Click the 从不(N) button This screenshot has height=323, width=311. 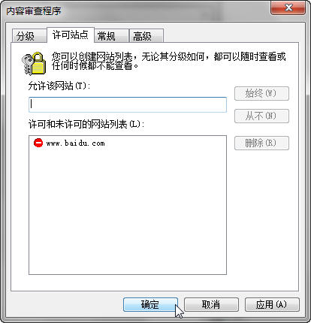tap(261, 116)
